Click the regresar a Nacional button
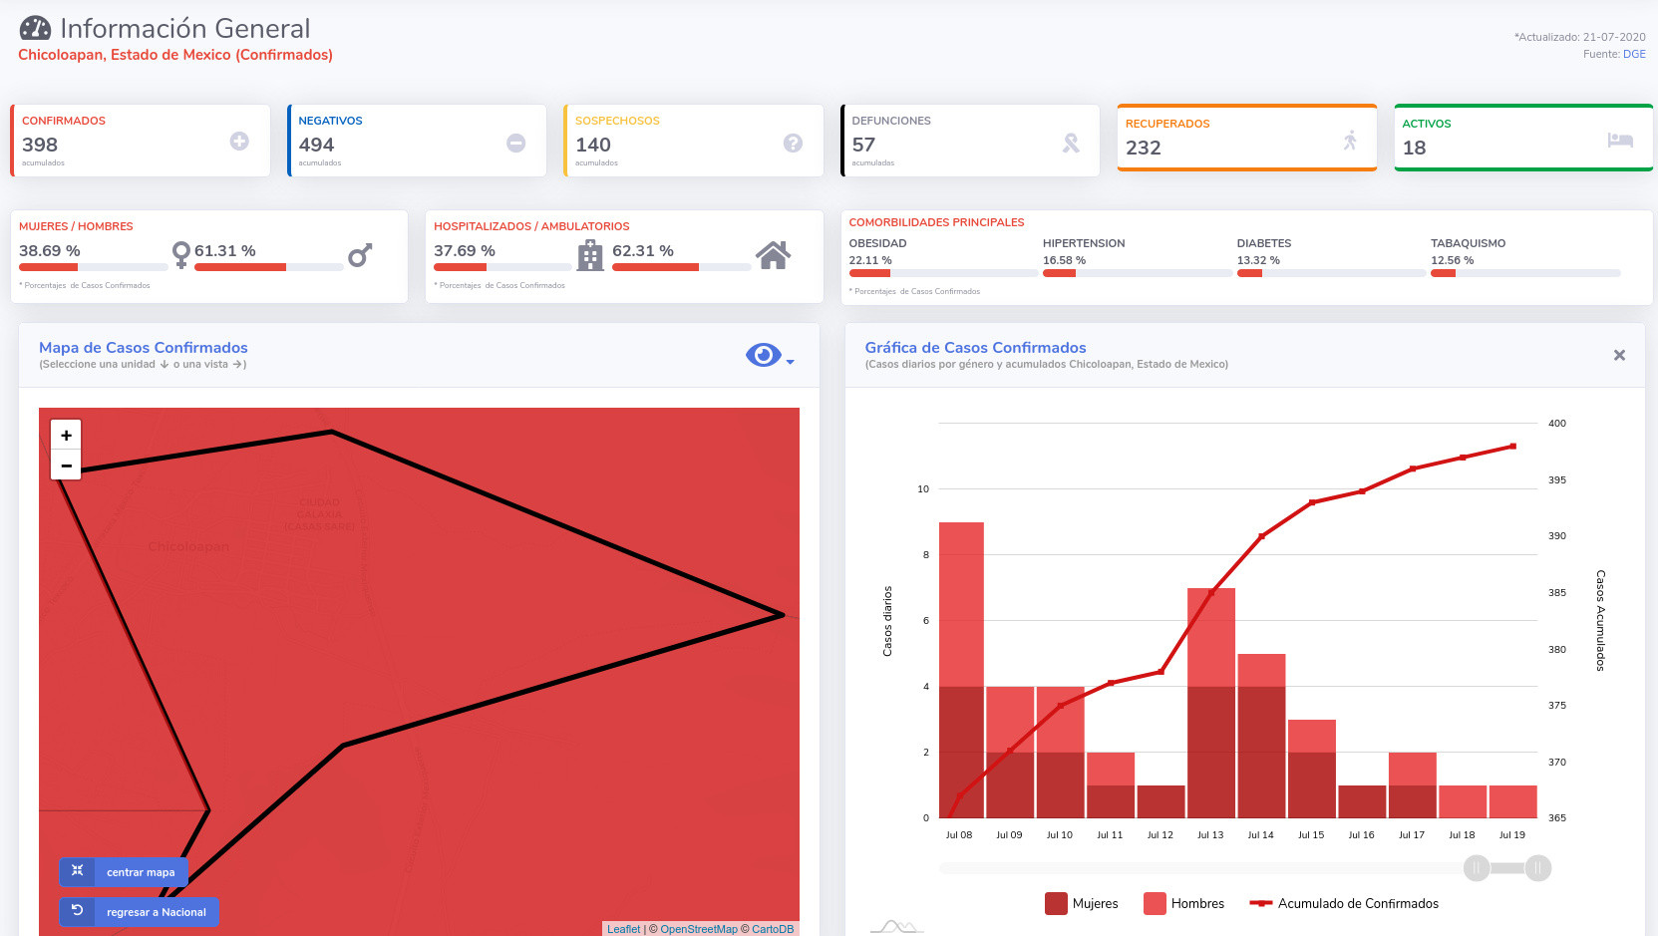1658x936 pixels. coord(139,912)
